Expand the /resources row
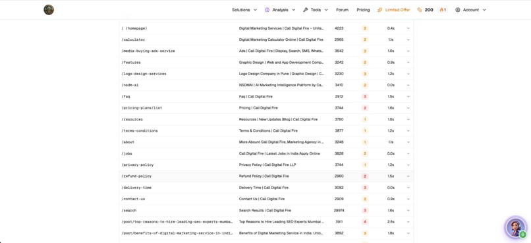 (x=408, y=119)
